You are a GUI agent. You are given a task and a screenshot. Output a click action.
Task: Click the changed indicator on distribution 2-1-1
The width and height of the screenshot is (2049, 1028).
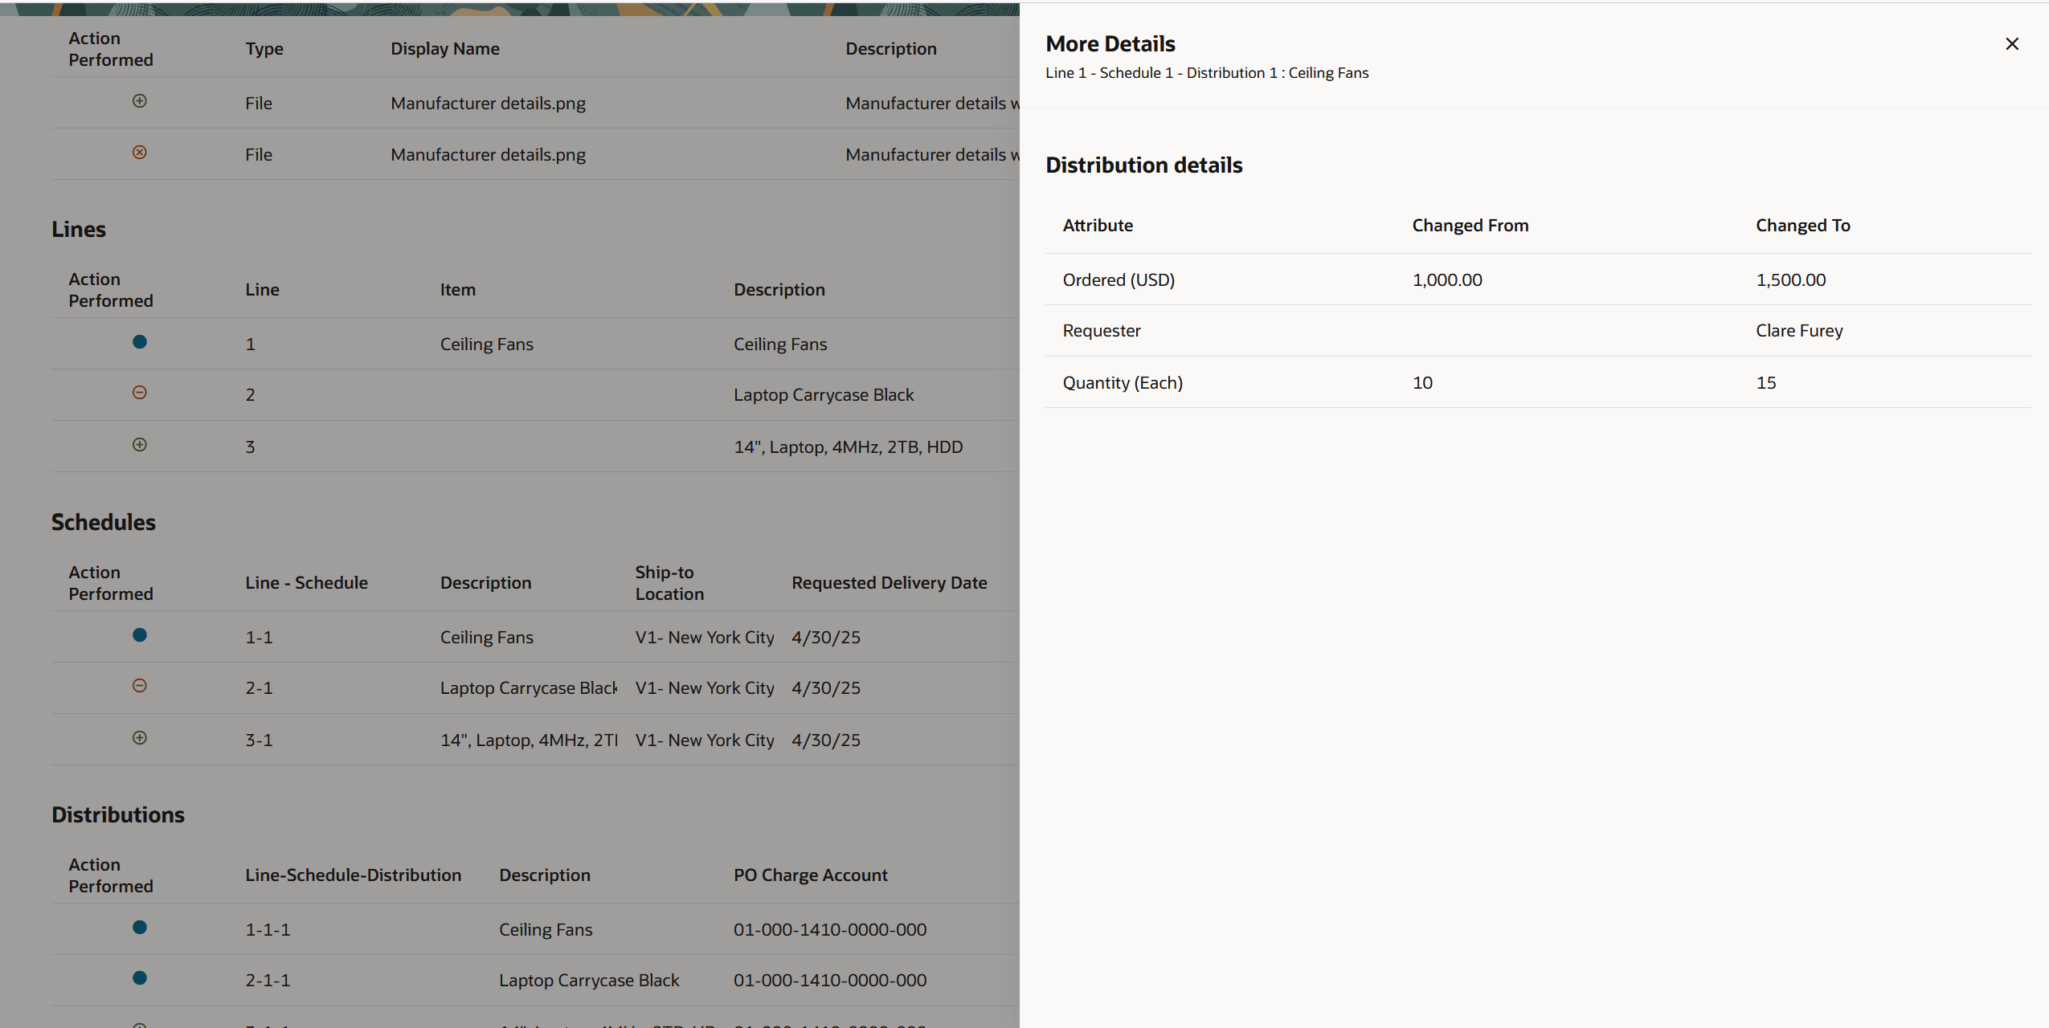140,978
